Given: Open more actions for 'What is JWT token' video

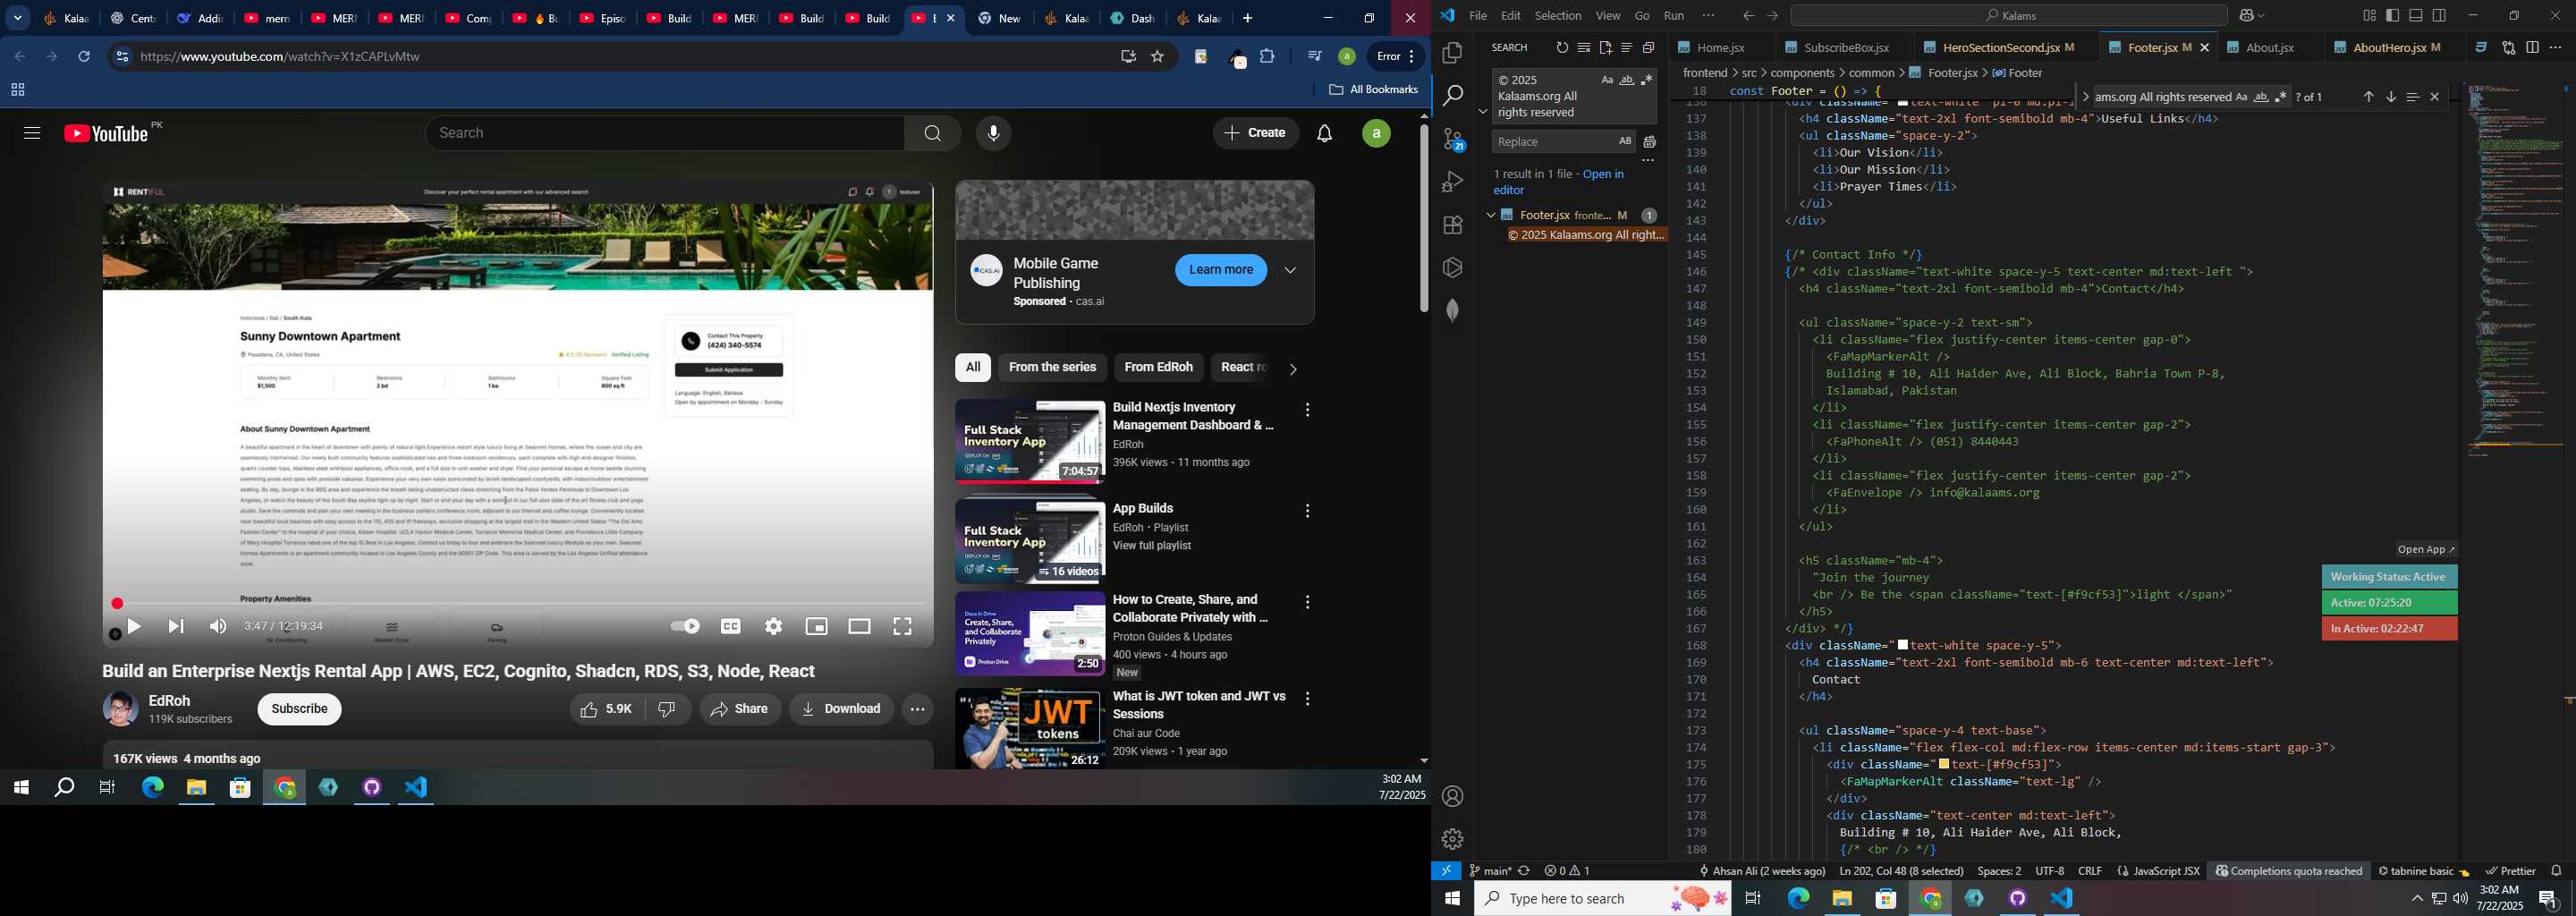Looking at the screenshot, I should point(1308,700).
